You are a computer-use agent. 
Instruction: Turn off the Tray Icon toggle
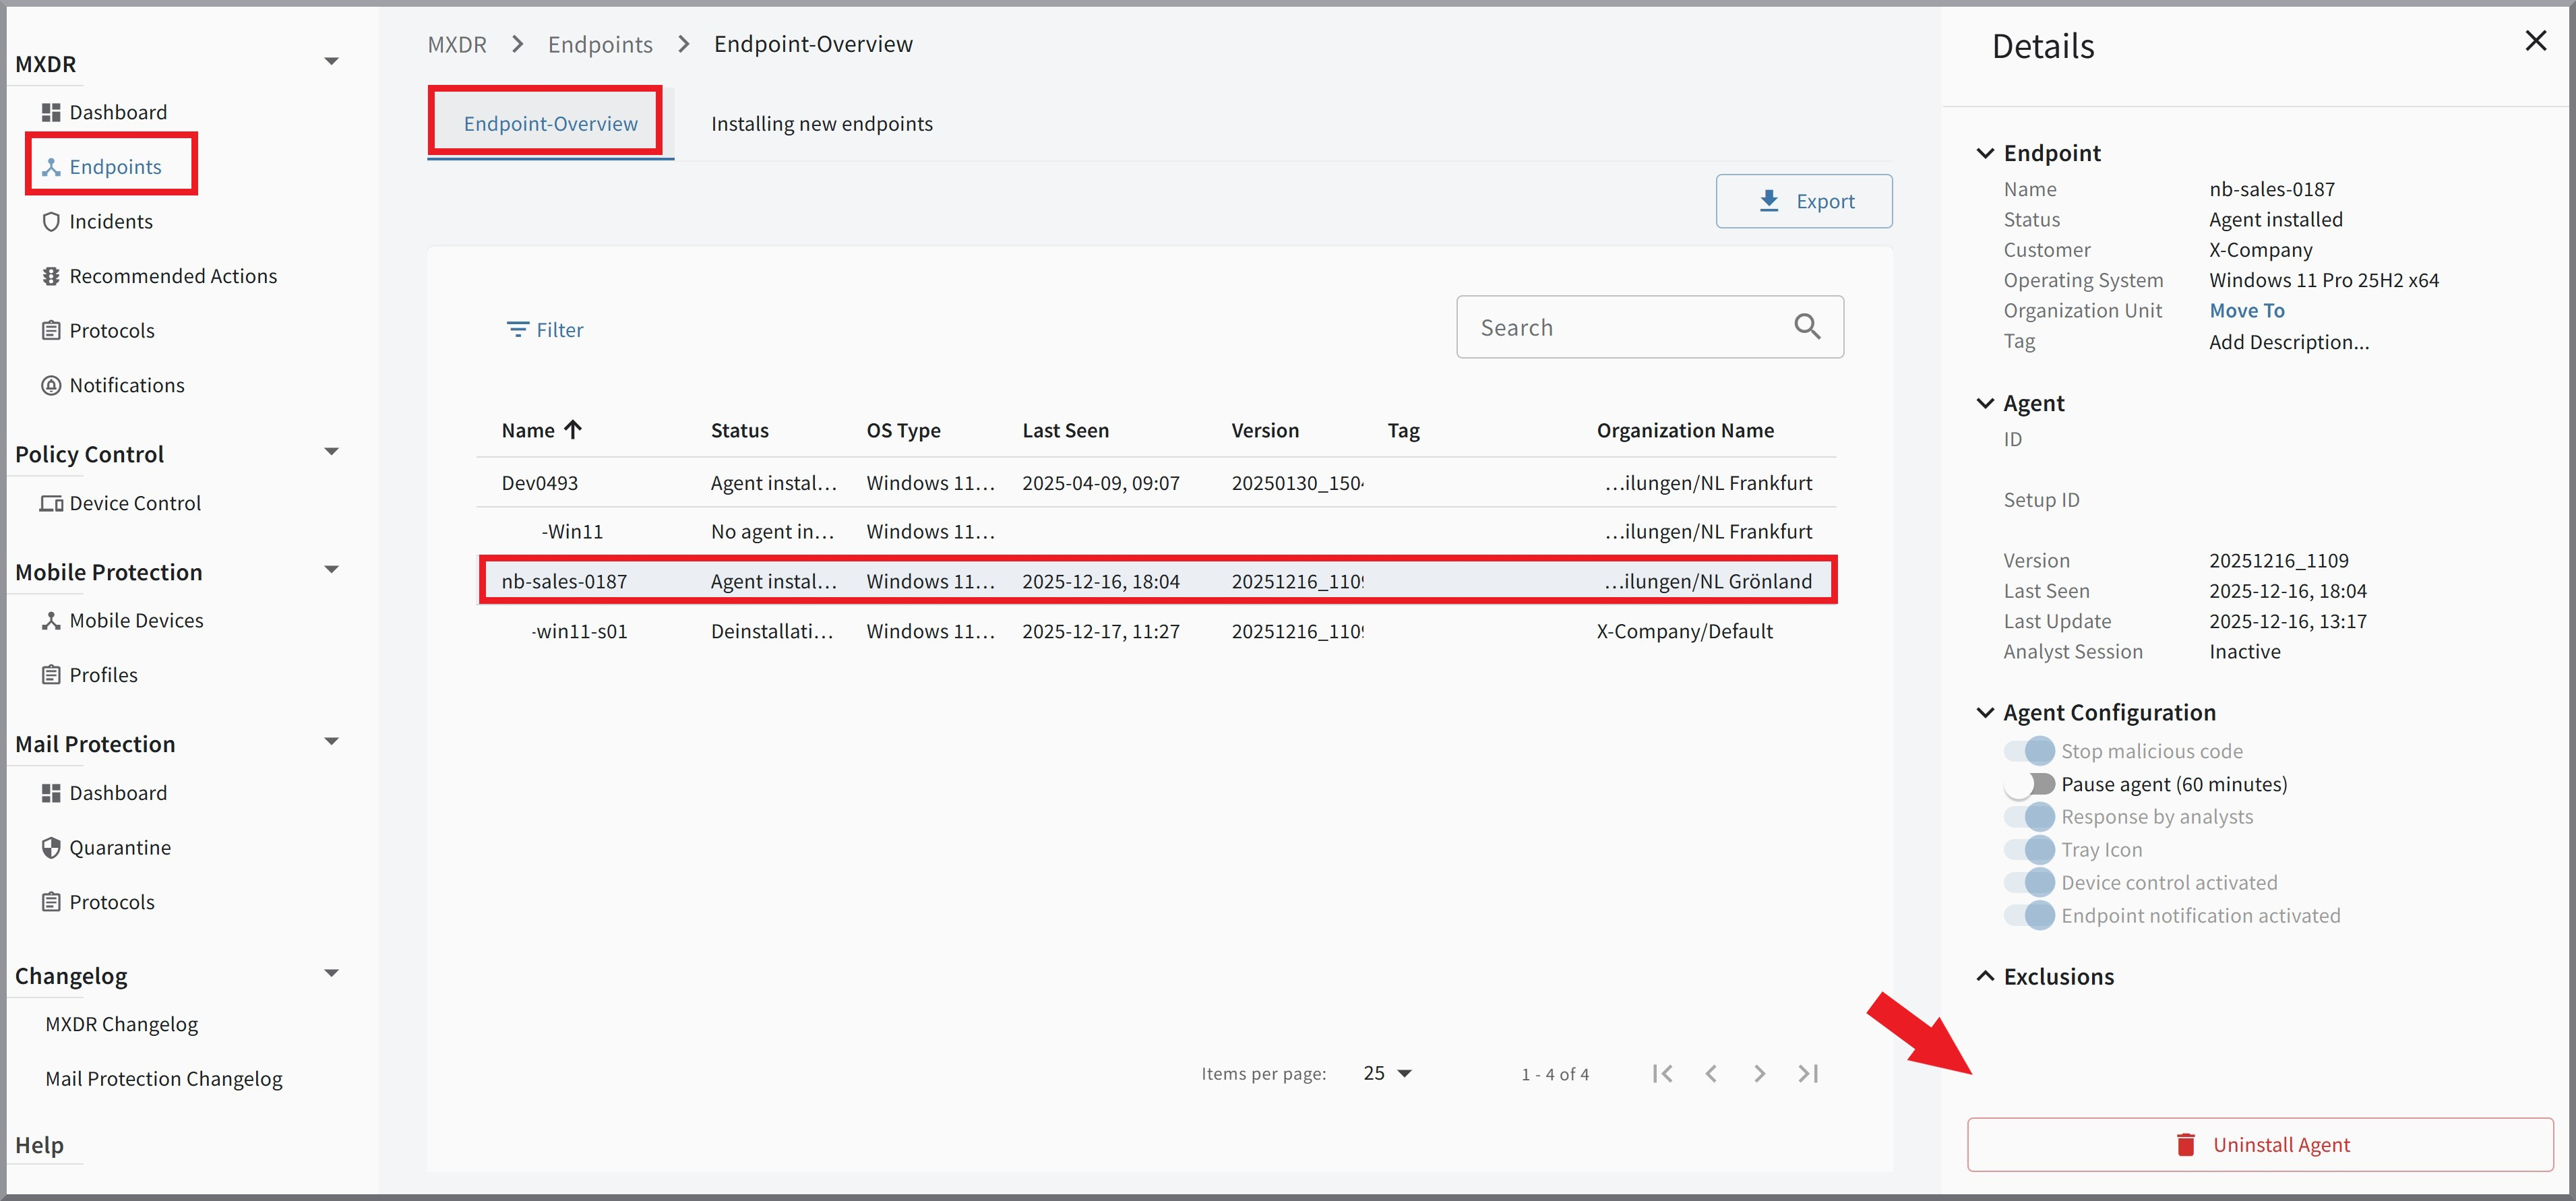[x=2029, y=849]
